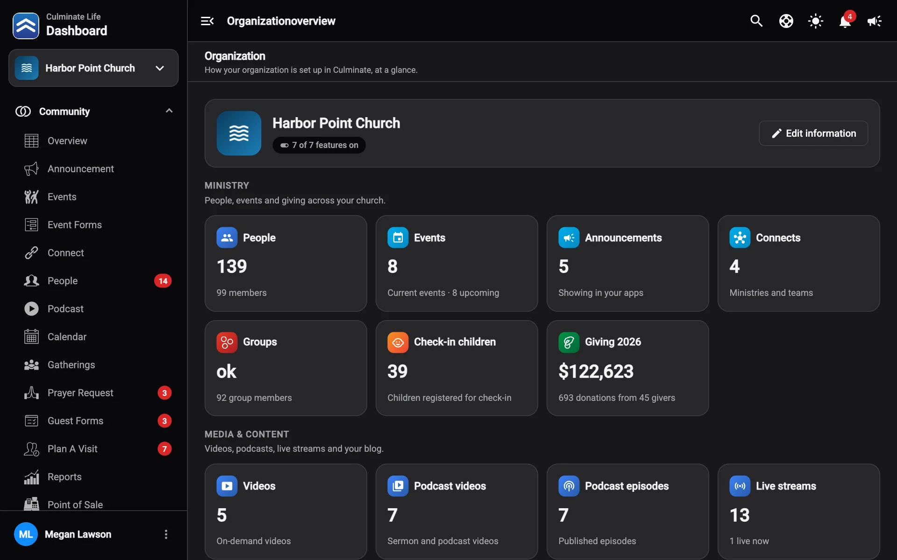Click the Harbor Point Church wave logo
Viewport: 897px width, 560px height.
tap(239, 133)
